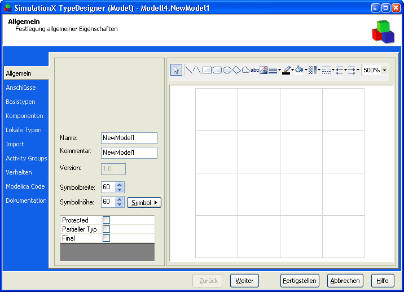Select the straight line drawing tool
404x292 pixels.
pyautogui.click(x=189, y=70)
